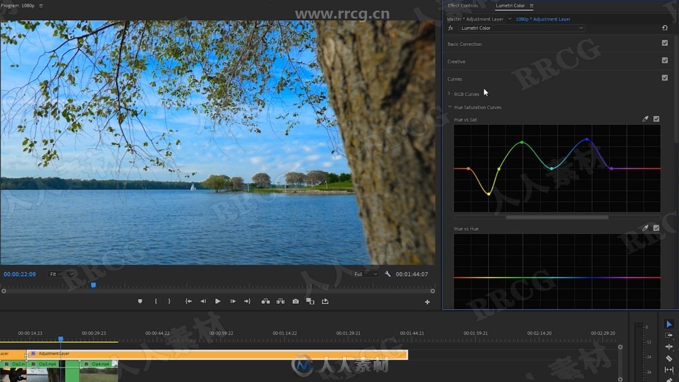The image size is (679, 382).
Task: Click the Hue vs Sat horizontal scrollbar
Action: click(557, 217)
